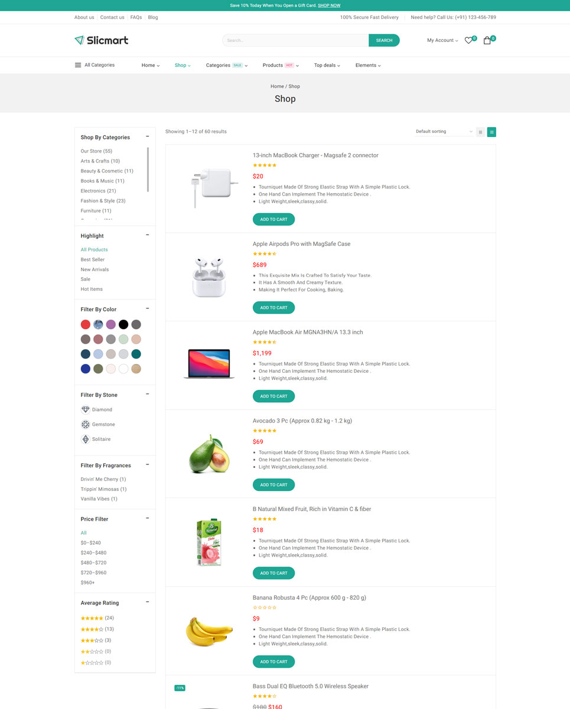Viewport: 570px width, 709px height.
Task: Click the Slicmart logo
Action: 101,40
